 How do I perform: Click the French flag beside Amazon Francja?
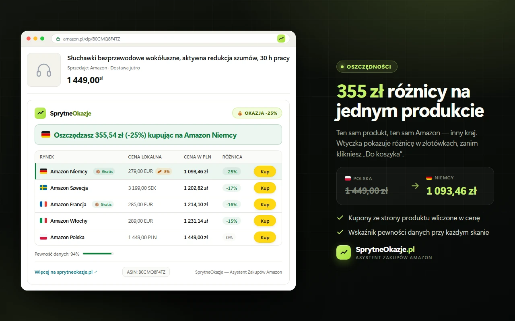pyautogui.click(x=43, y=204)
